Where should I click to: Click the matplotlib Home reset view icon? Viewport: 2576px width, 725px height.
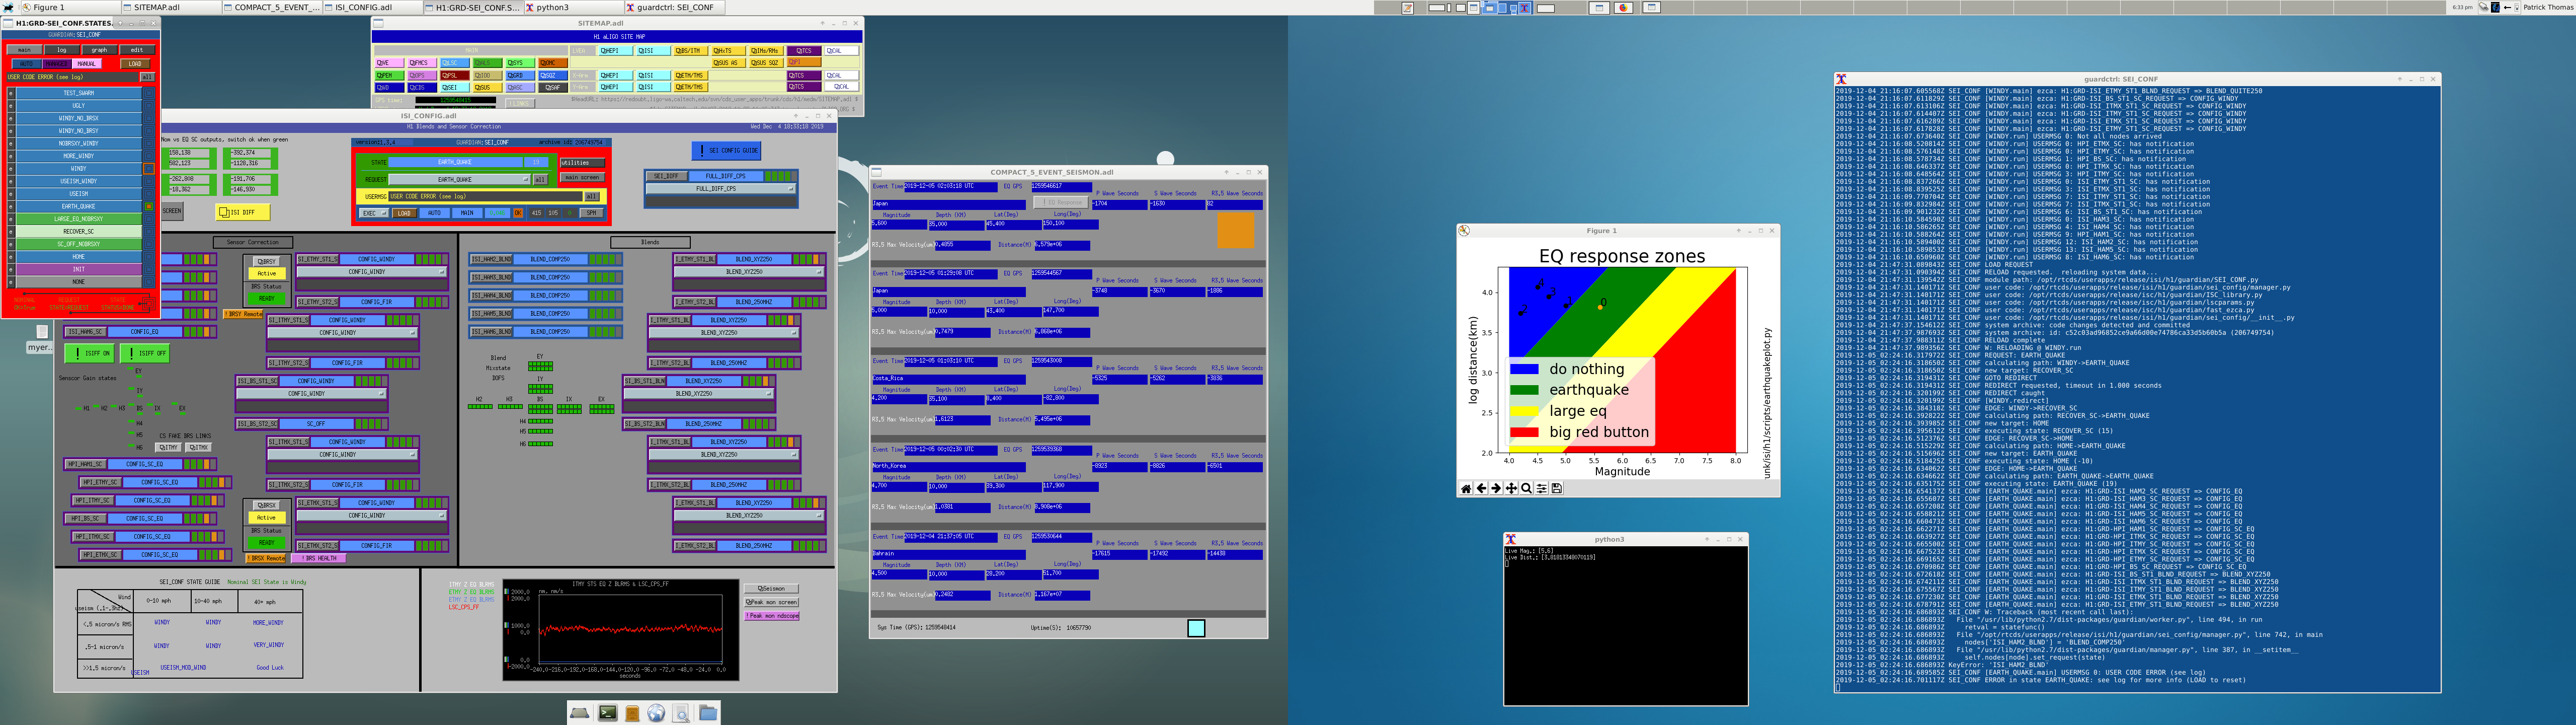(x=1467, y=489)
